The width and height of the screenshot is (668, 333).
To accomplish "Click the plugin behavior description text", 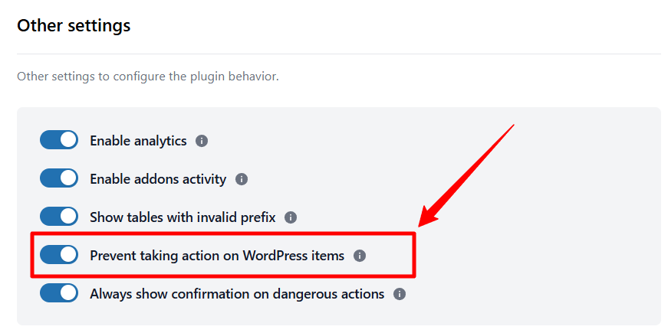I will 147,77.
